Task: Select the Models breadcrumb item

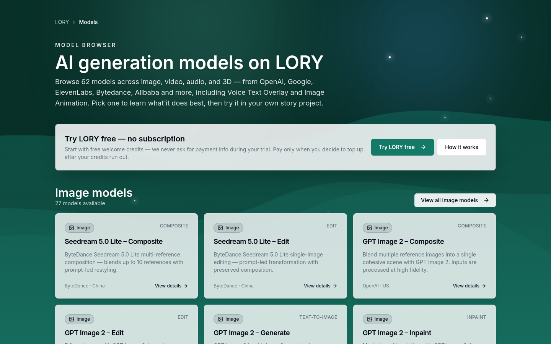Action: pos(88,22)
